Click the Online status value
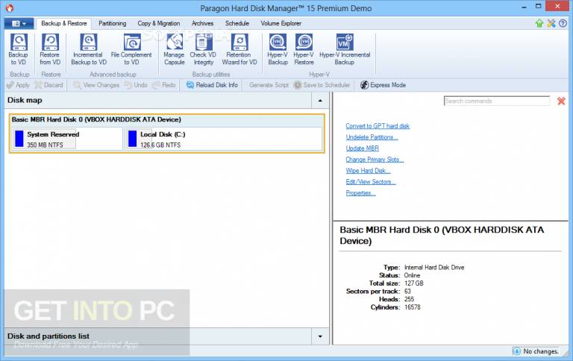 [x=412, y=275]
